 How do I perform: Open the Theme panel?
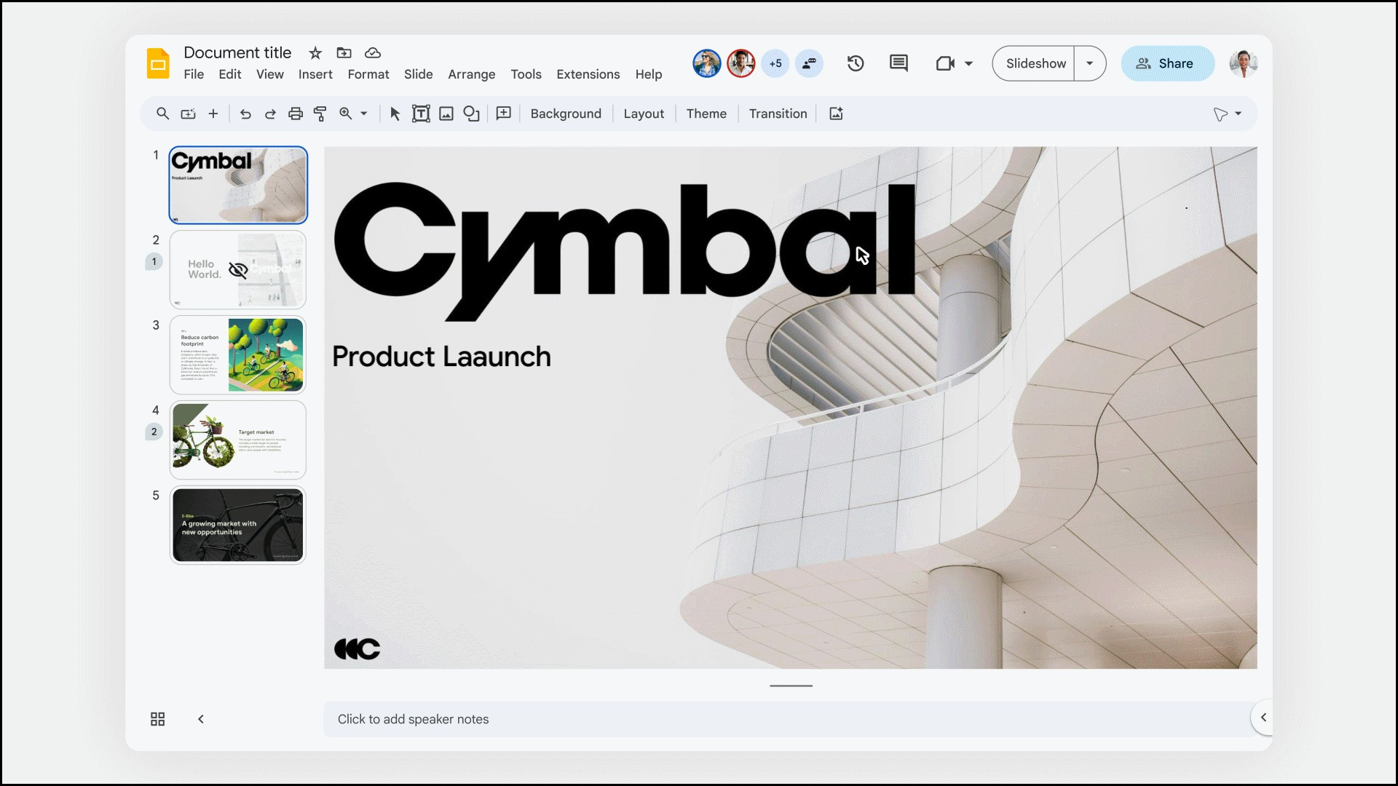[x=707, y=114]
